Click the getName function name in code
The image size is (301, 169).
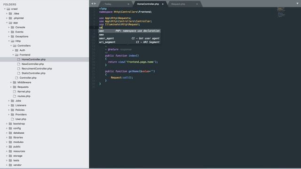(x=134, y=71)
